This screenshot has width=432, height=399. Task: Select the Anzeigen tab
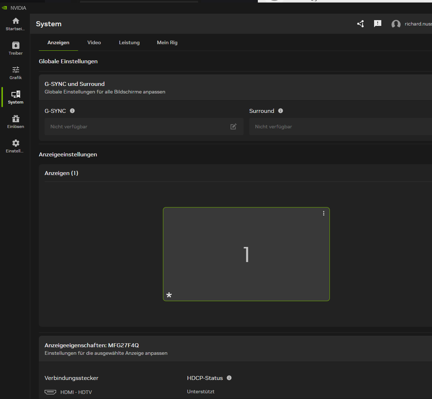[58, 42]
